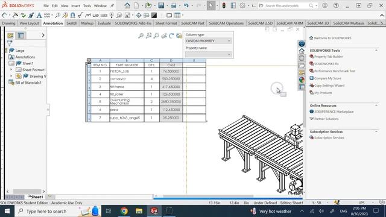Viewport: 386px width, 217px height.
Task: Open the Insert menu
Action: [75, 5]
